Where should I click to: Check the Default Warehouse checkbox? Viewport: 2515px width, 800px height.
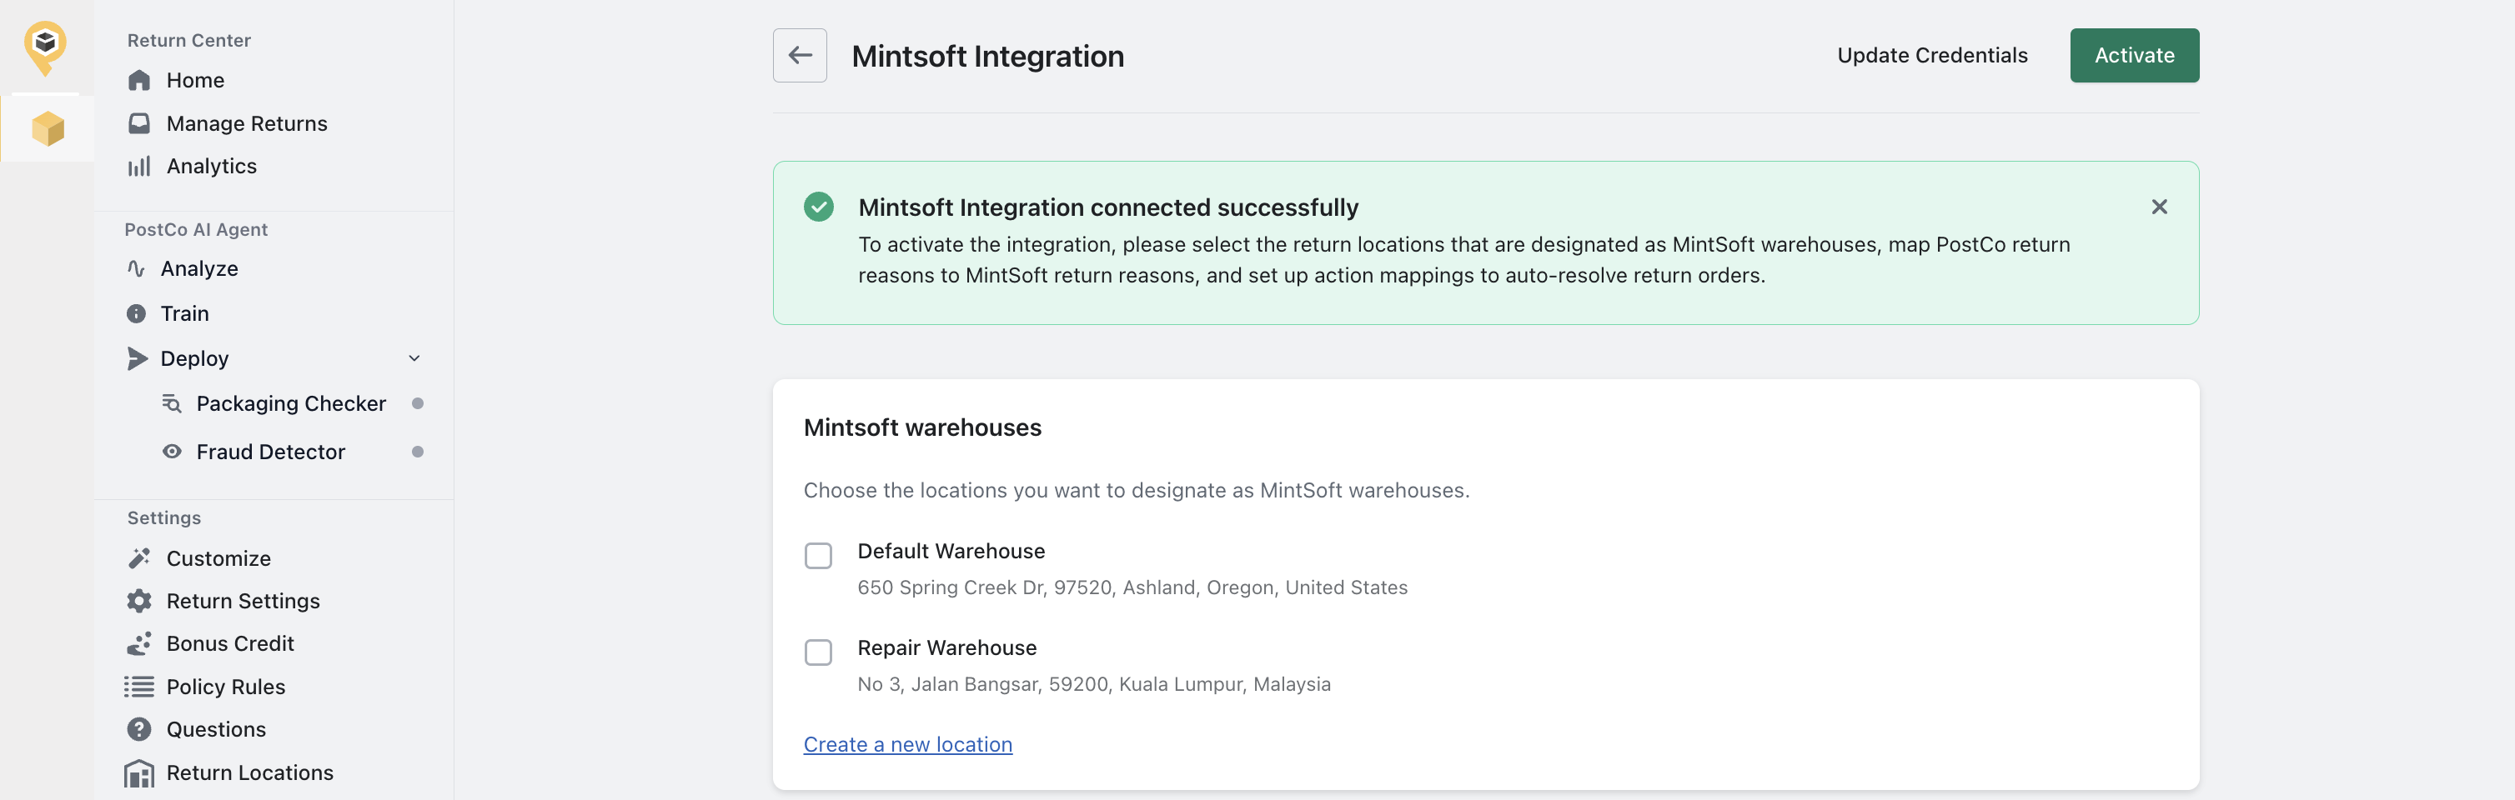[x=817, y=555]
